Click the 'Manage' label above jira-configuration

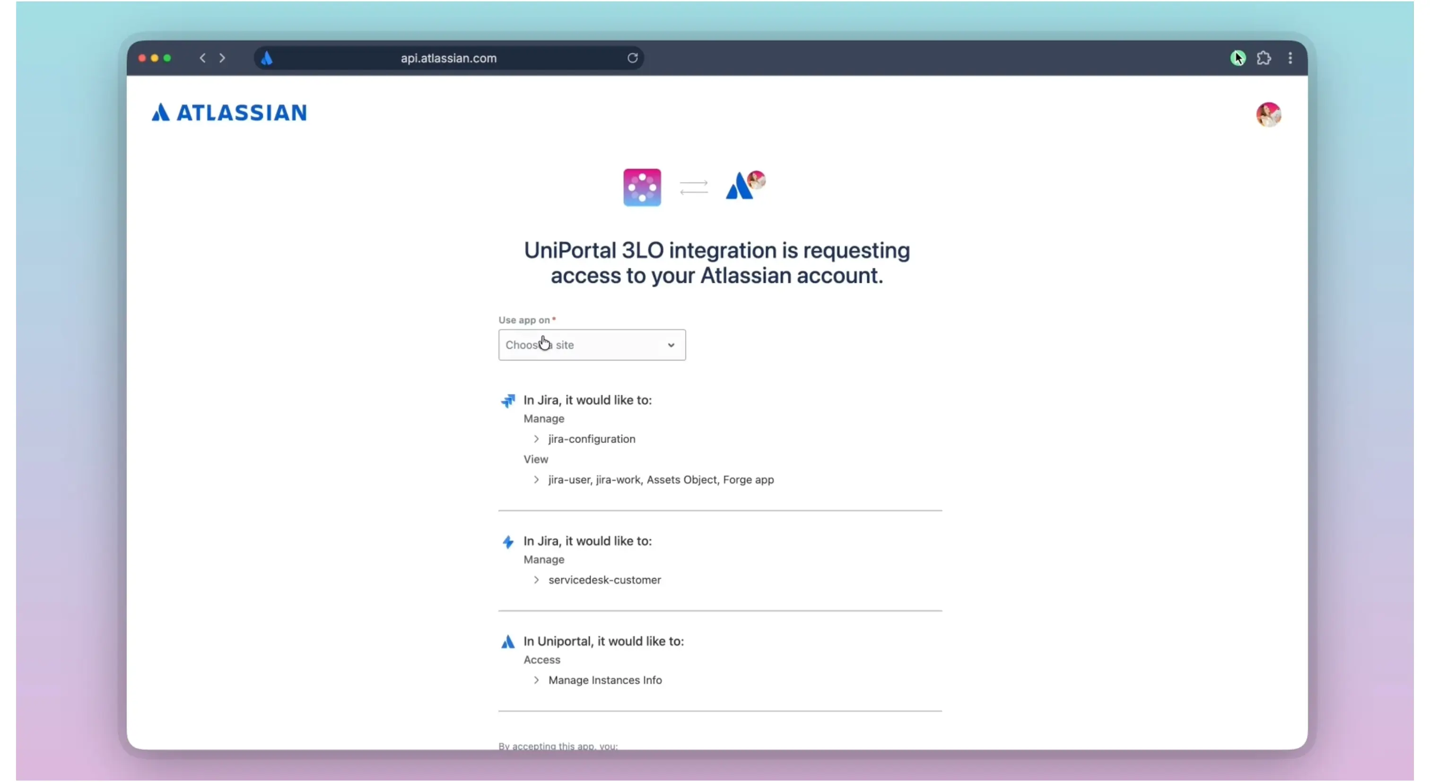543,418
